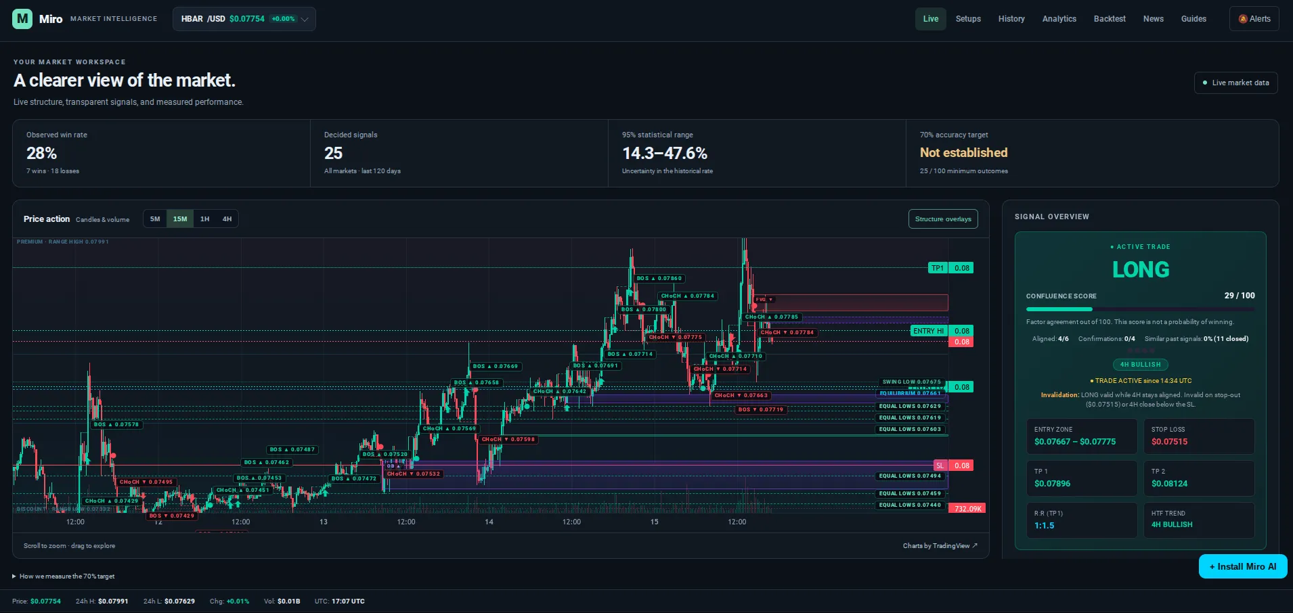Click the 95% statistical range value
The image size is (1293, 613).
665,154
